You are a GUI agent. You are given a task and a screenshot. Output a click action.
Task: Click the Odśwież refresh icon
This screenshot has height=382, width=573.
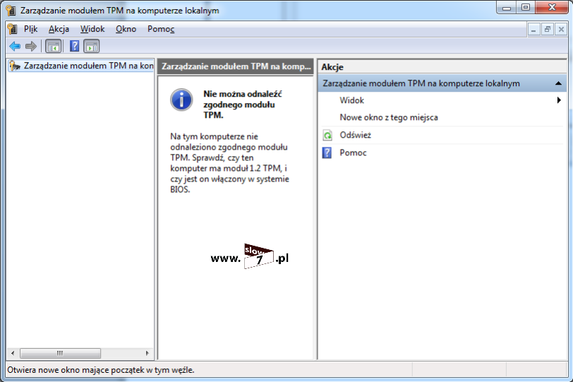click(327, 136)
